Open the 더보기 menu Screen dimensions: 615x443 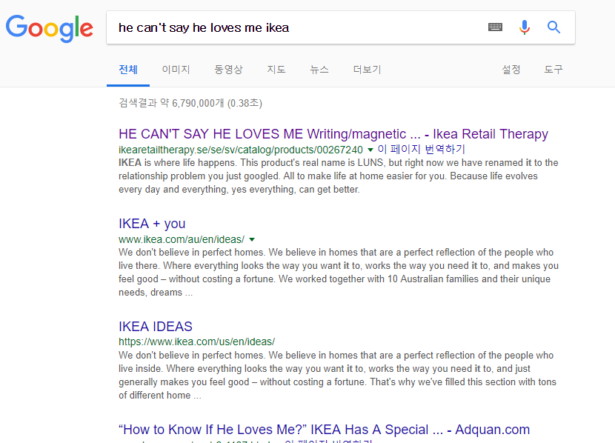point(367,70)
